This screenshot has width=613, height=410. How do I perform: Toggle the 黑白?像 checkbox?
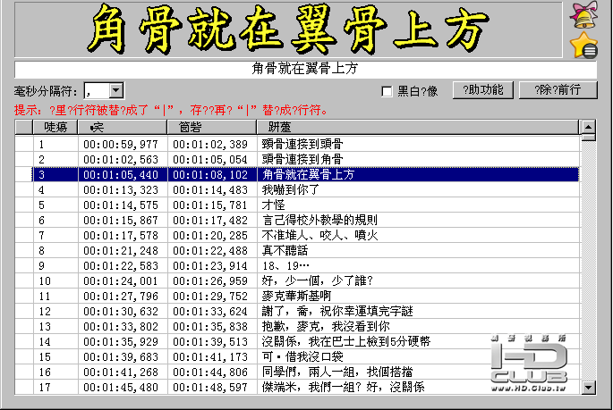(x=387, y=91)
